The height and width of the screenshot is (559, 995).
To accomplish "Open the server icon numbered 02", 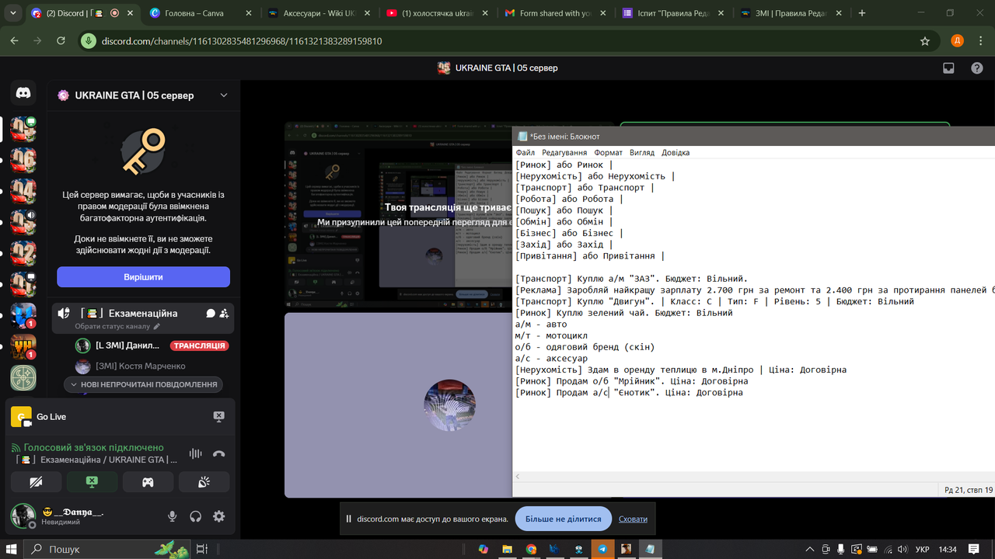I will (x=23, y=254).
